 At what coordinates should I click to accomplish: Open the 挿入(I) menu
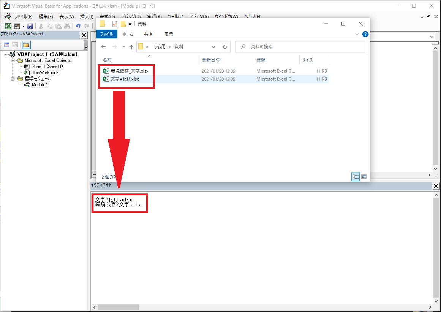(x=87, y=17)
